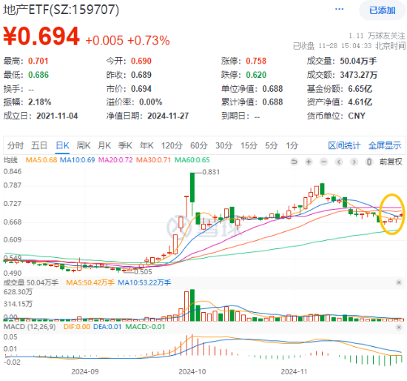The width and height of the screenshot is (407, 381).
Task: Pan chart left with arrow icon
Action: pos(339,162)
